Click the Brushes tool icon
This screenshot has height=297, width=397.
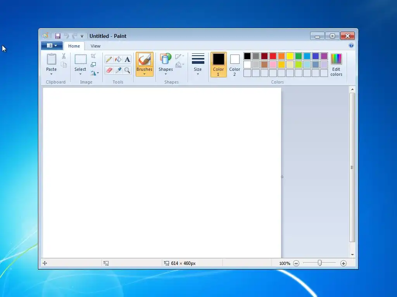(145, 60)
